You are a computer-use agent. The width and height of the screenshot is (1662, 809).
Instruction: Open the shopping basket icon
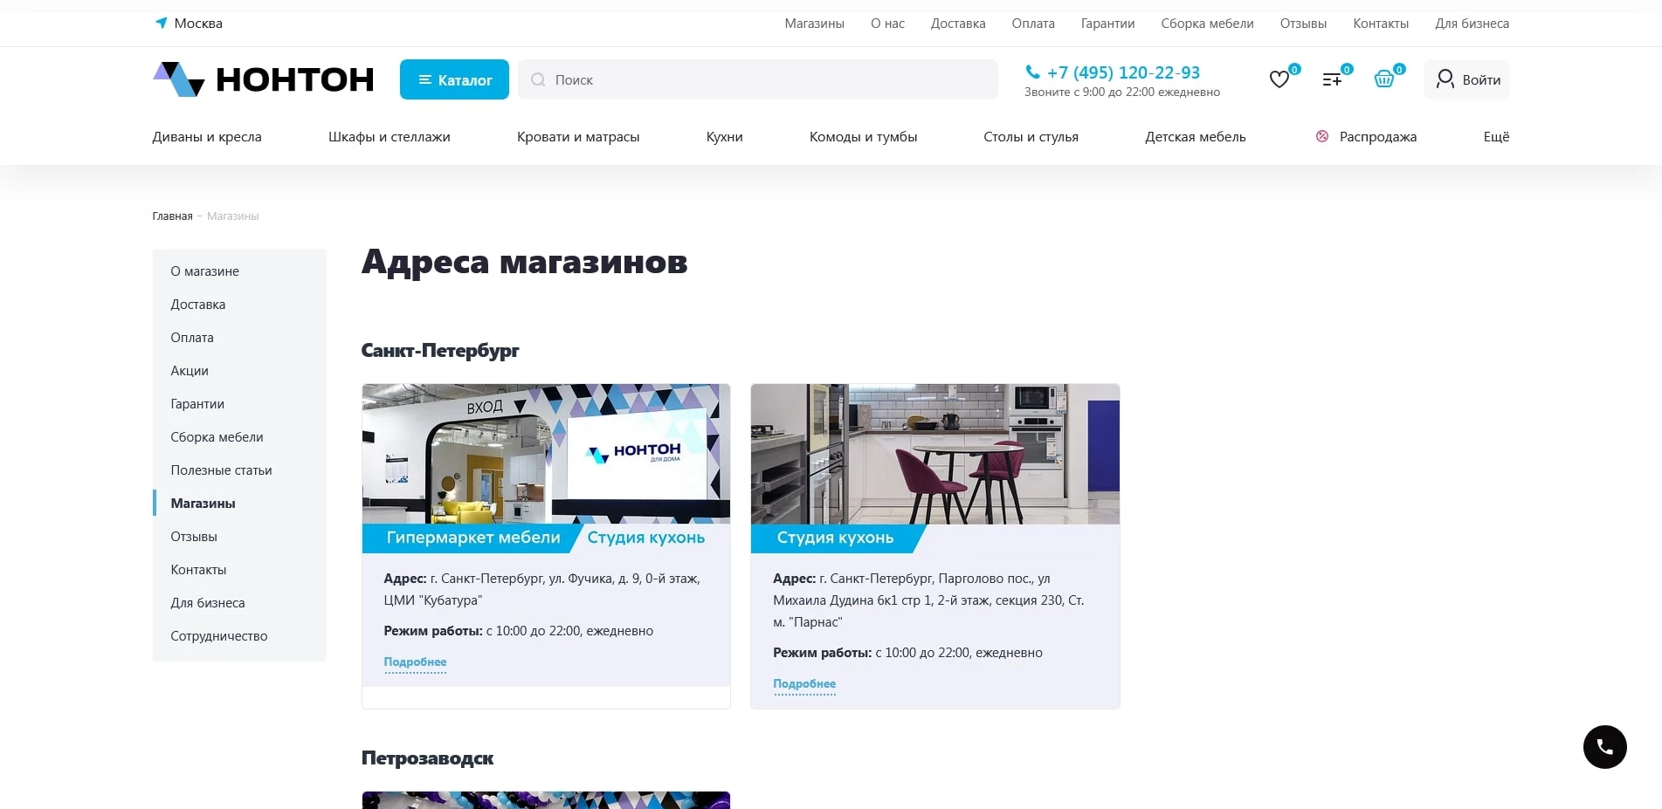click(1384, 79)
